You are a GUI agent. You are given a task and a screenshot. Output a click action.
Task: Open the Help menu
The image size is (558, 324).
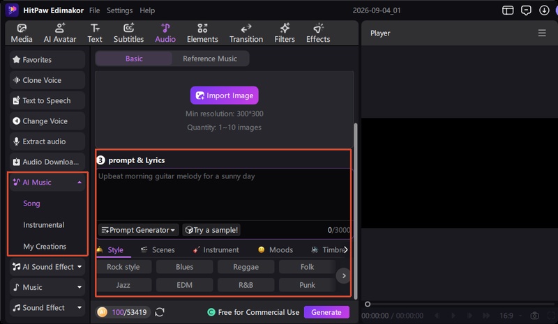point(147,10)
